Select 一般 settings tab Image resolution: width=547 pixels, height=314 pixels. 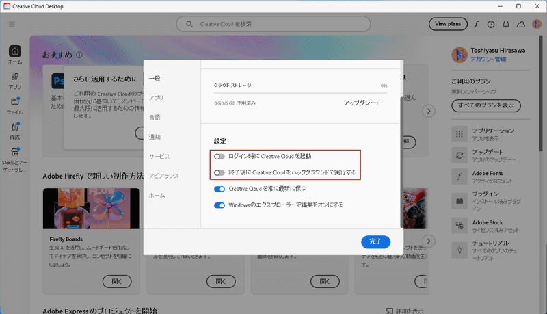155,79
